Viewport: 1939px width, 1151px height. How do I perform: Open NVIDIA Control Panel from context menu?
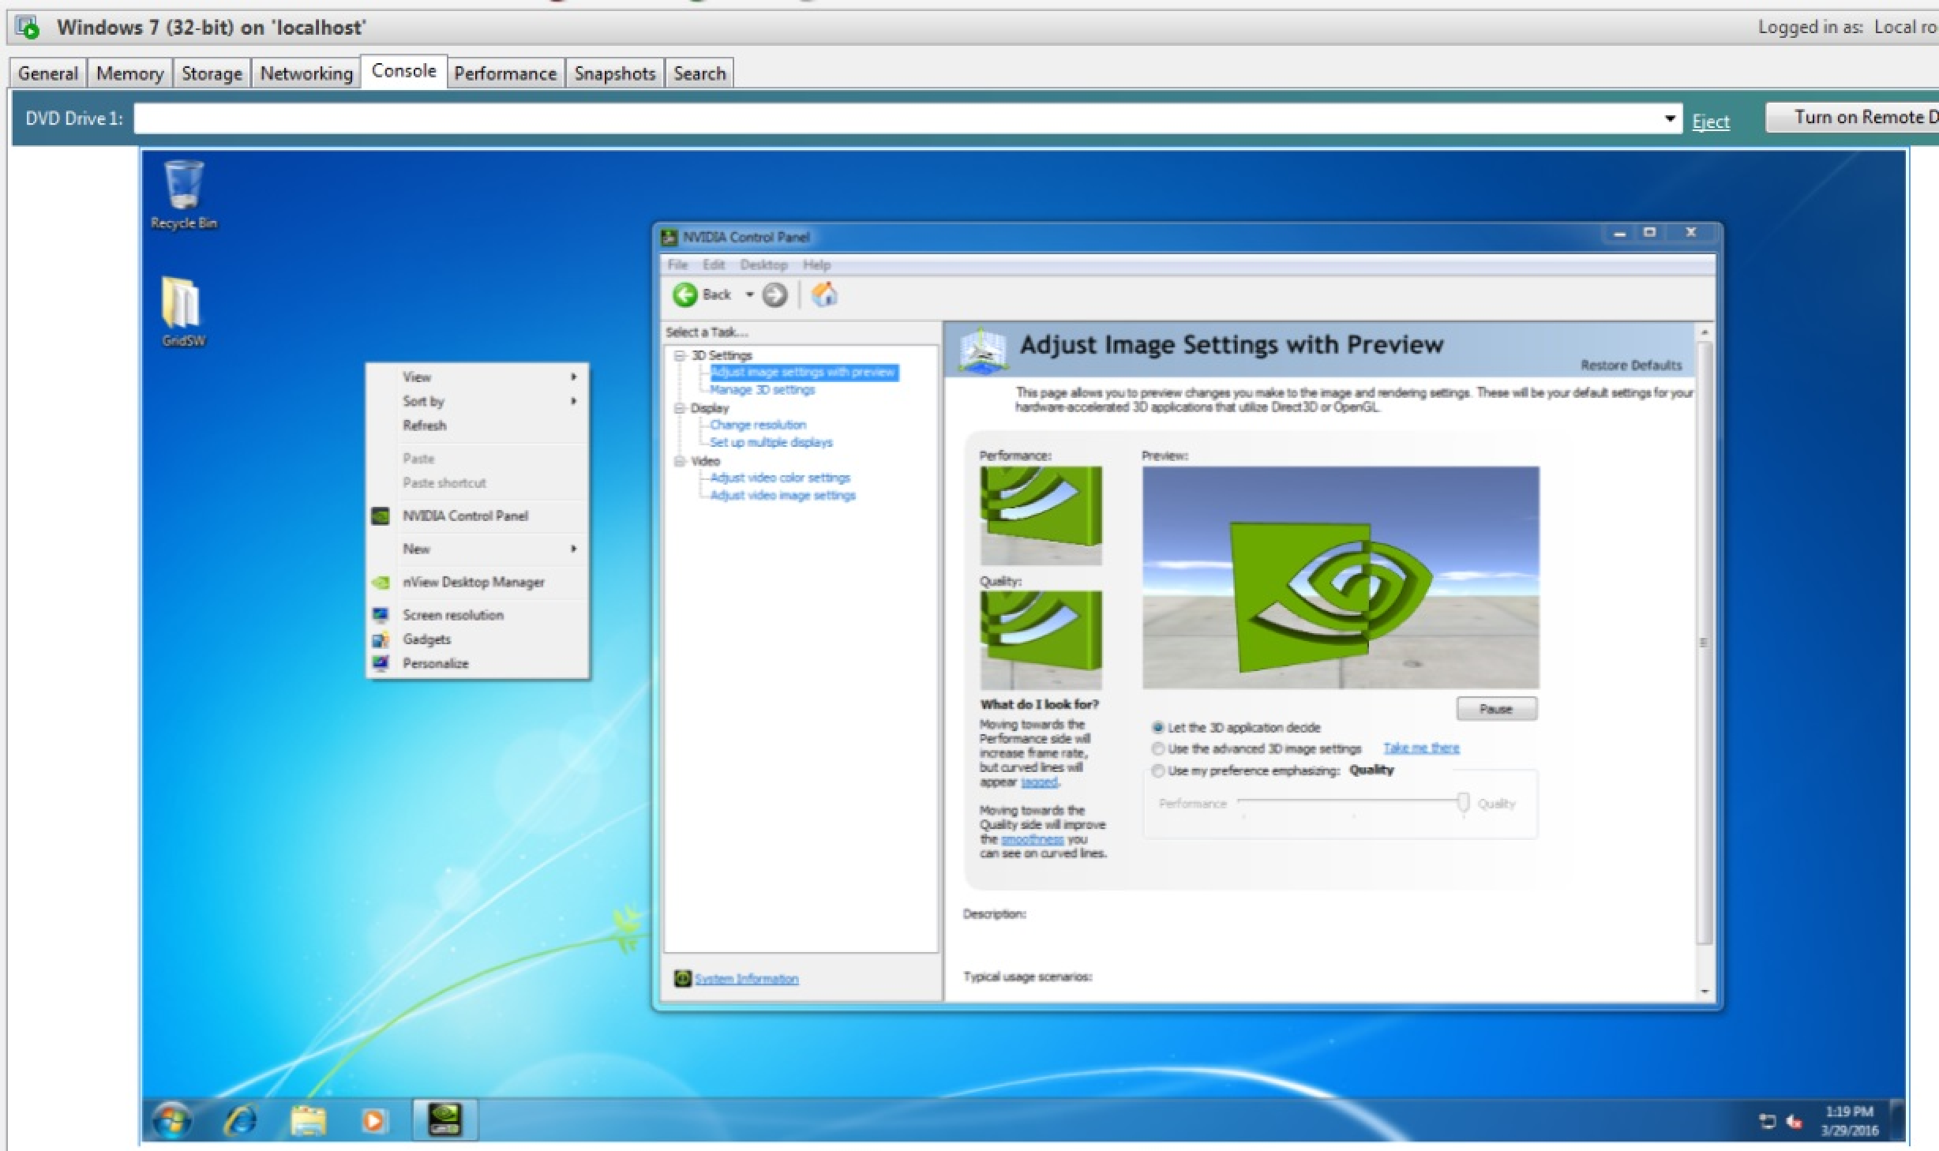click(464, 516)
